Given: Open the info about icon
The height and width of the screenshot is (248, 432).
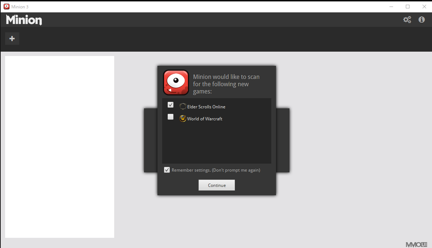Looking at the screenshot, I should point(421,20).
